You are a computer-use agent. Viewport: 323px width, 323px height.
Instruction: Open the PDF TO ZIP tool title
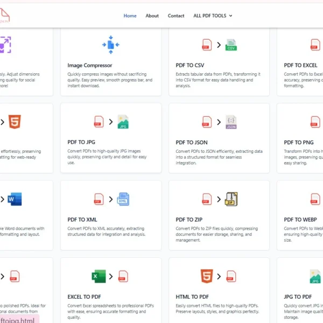[x=189, y=220]
